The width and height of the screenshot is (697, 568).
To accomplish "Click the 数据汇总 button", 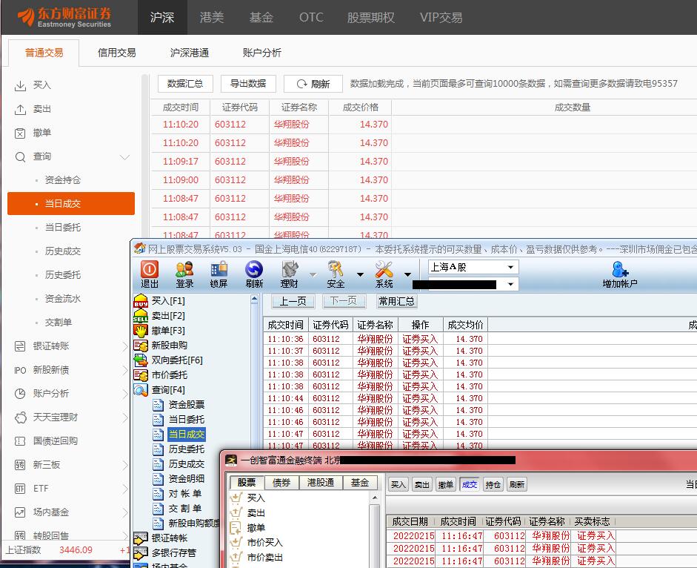I will pyautogui.click(x=185, y=84).
